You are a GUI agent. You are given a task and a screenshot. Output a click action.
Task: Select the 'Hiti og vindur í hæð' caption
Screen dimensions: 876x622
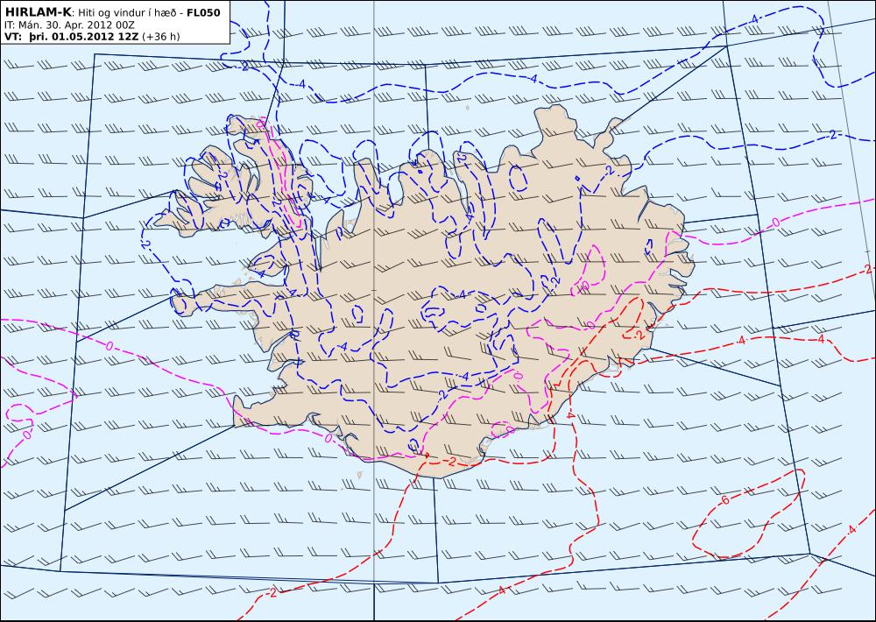127,13
